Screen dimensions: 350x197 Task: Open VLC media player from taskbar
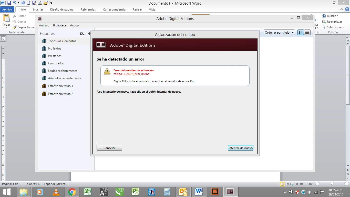click(x=56, y=192)
